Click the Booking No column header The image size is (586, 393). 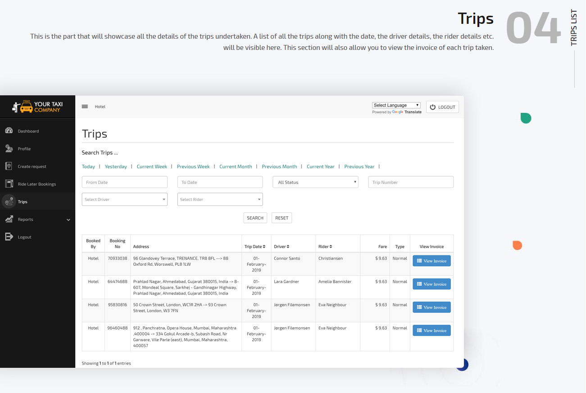pos(118,244)
